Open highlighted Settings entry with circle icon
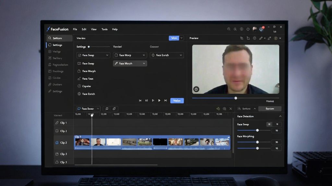The image size is (332, 186). pyautogui.click(x=55, y=45)
